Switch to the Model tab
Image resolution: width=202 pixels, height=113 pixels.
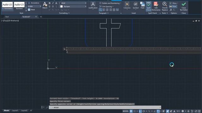tap(6, 110)
